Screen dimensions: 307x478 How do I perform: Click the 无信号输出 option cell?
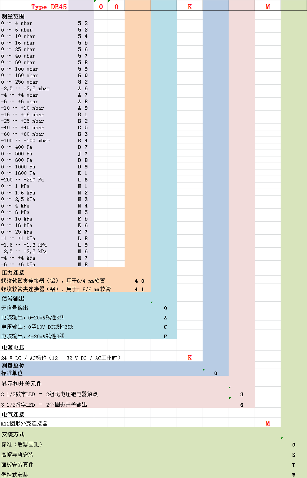15,308
